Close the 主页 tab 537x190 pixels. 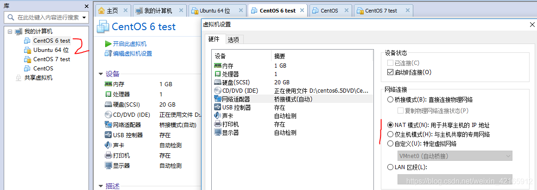click(126, 11)
